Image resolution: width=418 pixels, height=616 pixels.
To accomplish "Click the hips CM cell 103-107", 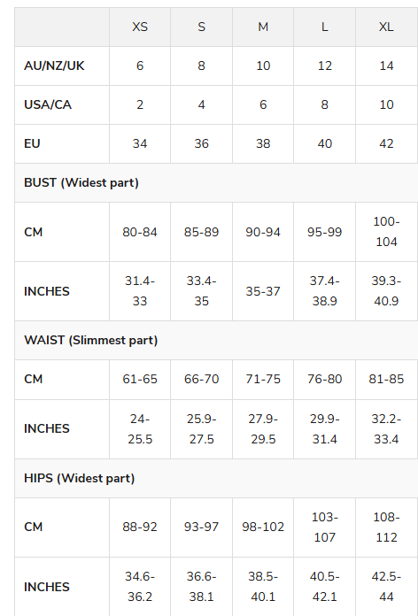I will coord(324,527).
